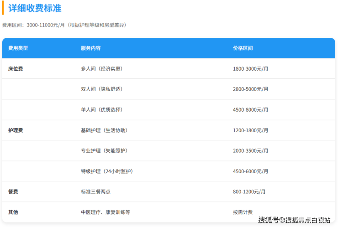Click the 床位费 category cell
The width and height of the screenshot is (338, 227).
[x=16, y=69]
